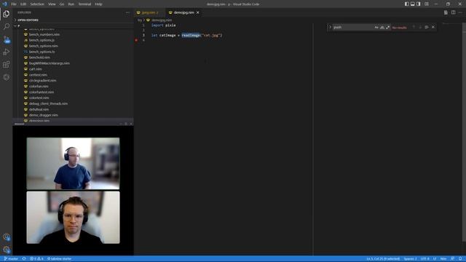Open the Go menu
This screenshot has width=466, height=262.
62,4
